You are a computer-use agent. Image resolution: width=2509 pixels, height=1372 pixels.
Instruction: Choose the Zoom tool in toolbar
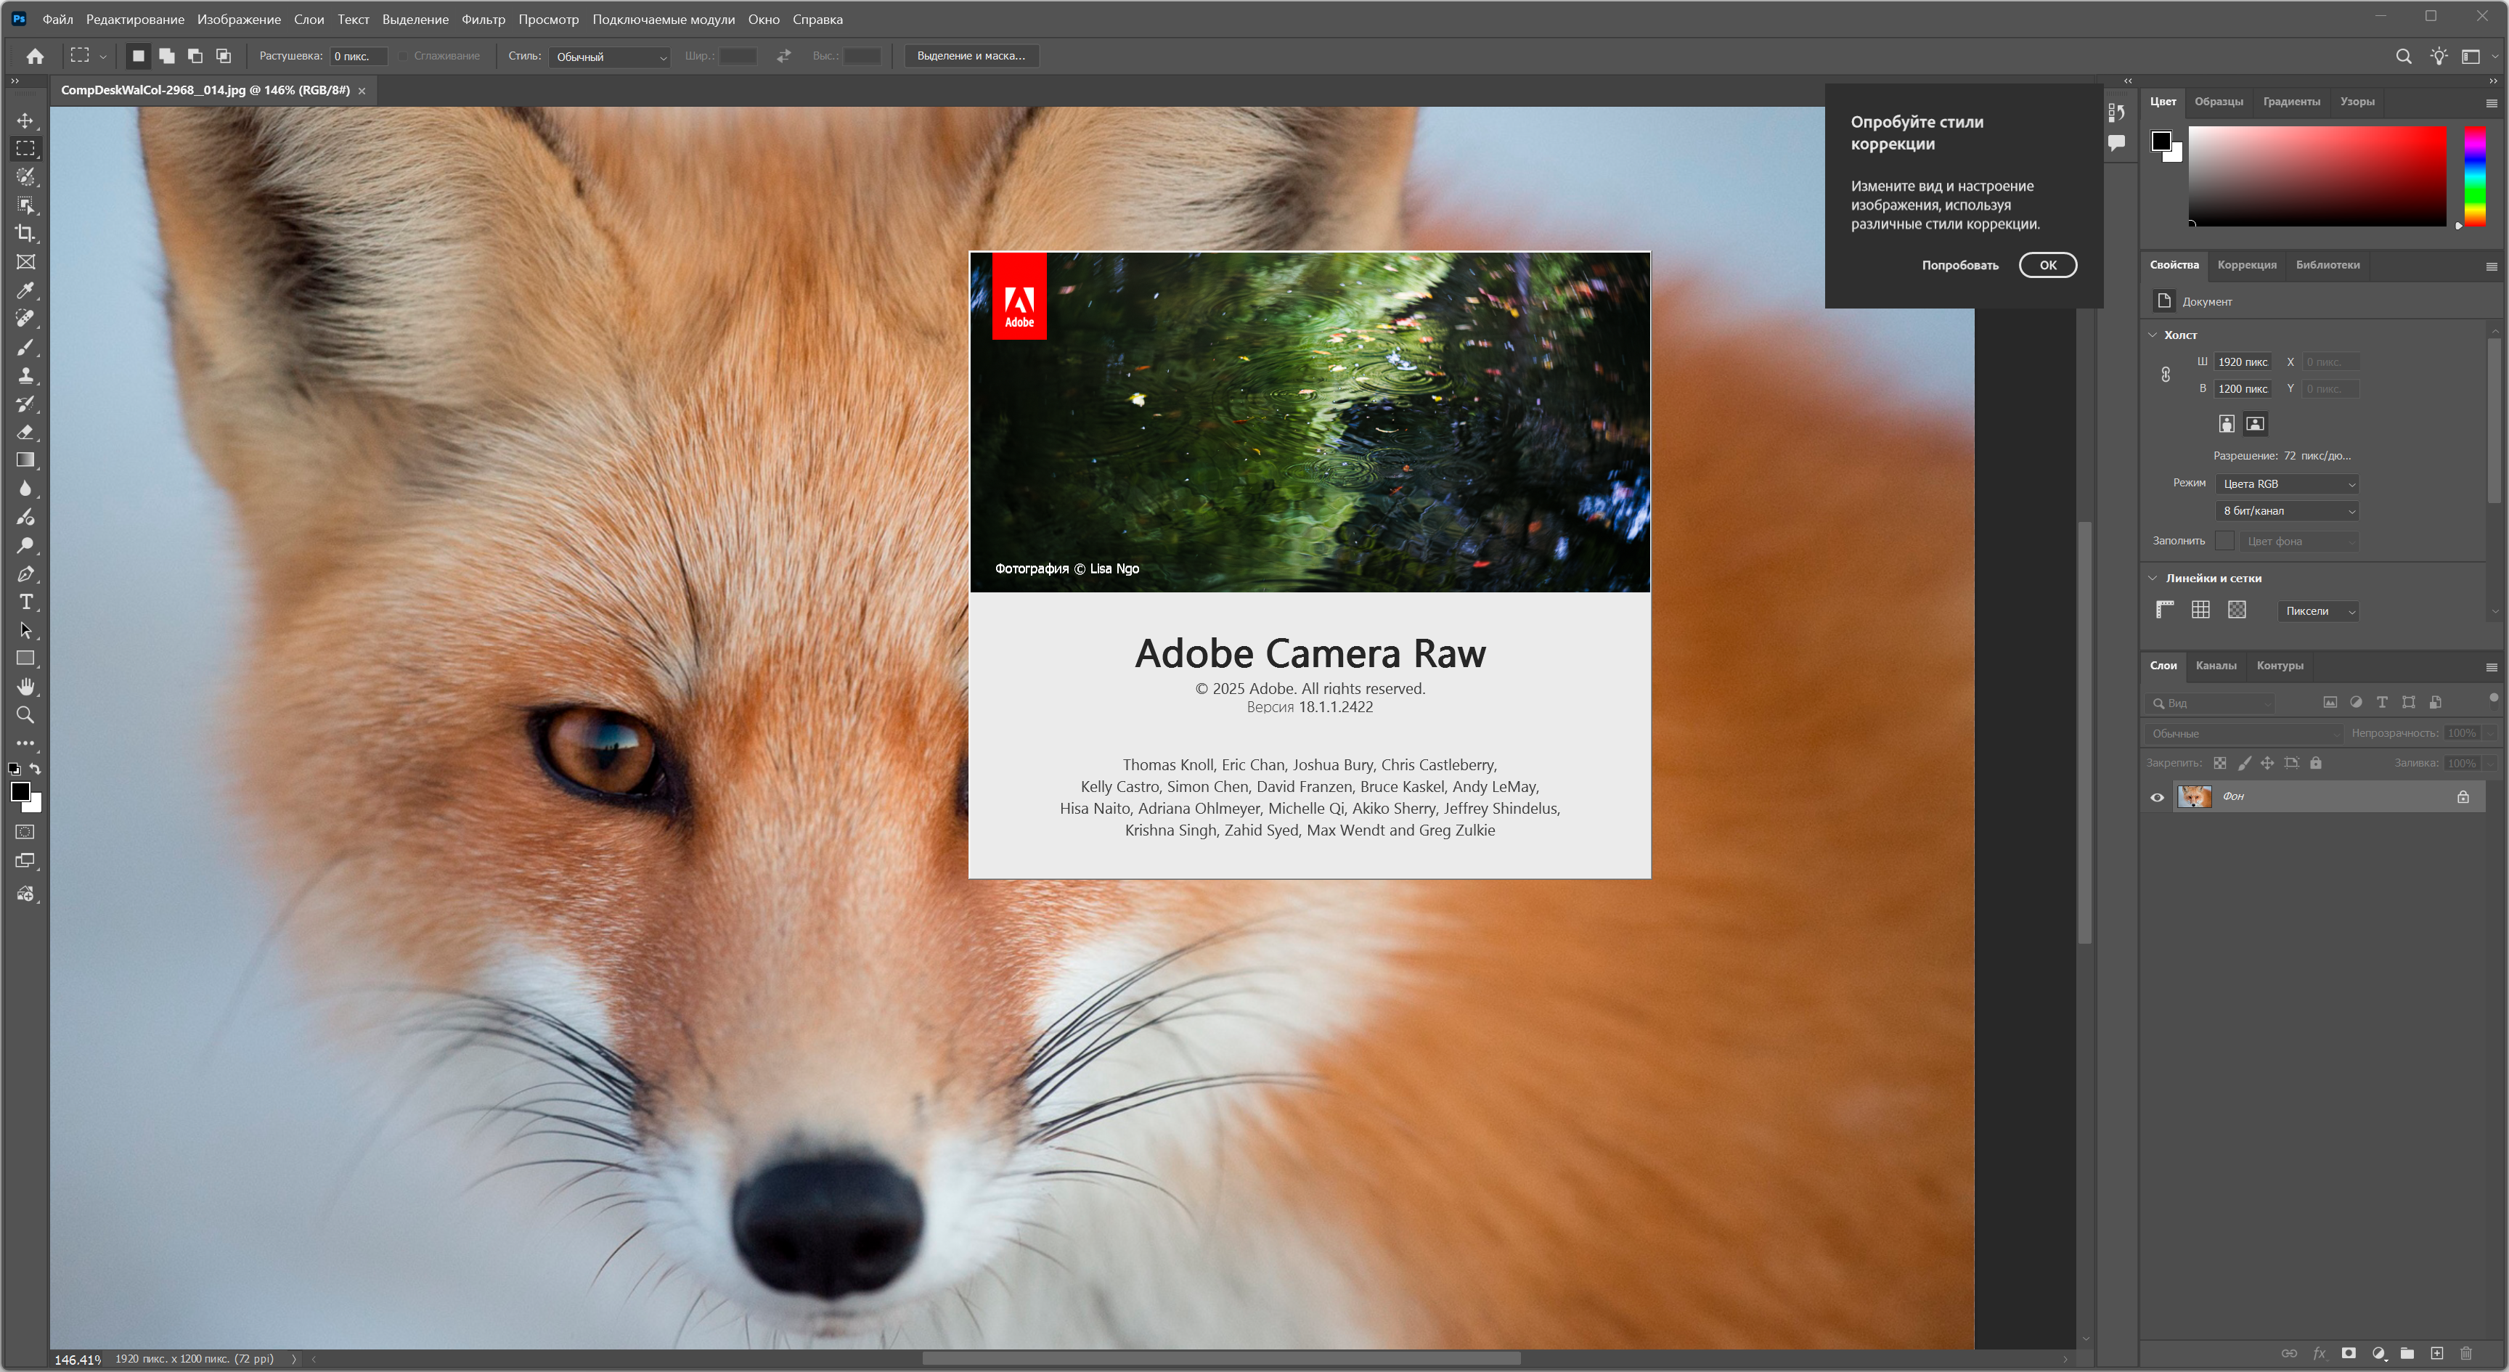(25, 715)
